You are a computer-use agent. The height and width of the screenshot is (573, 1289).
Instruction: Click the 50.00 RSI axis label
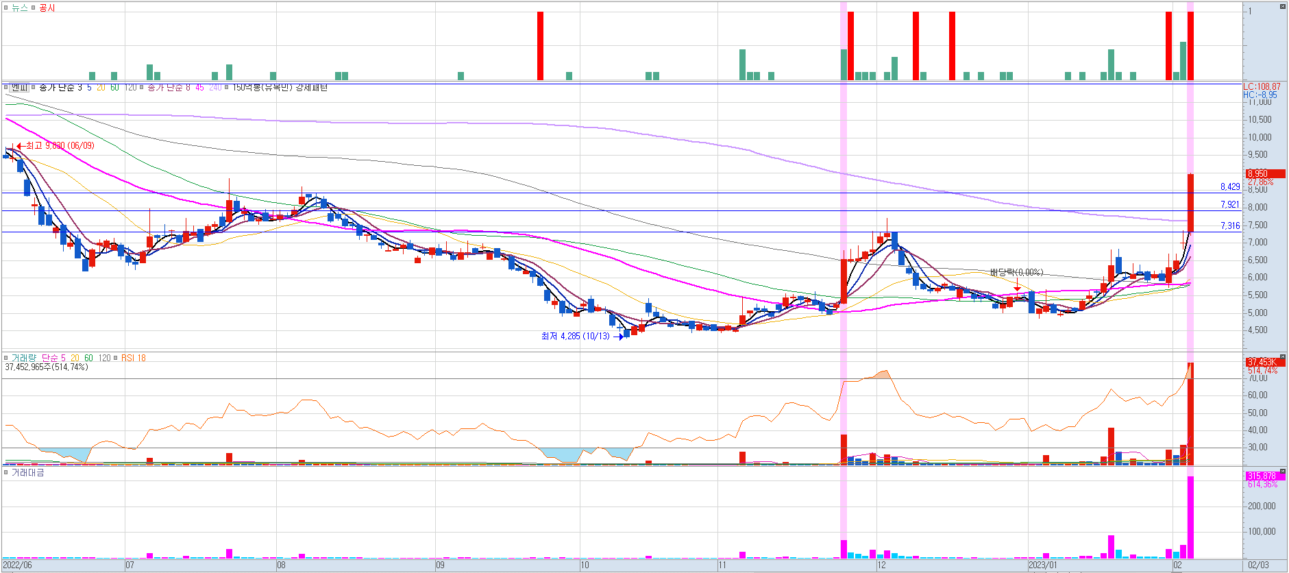click(1257, 413)
